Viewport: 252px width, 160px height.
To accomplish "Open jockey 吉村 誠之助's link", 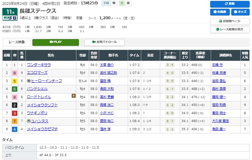I will point(108,73).
